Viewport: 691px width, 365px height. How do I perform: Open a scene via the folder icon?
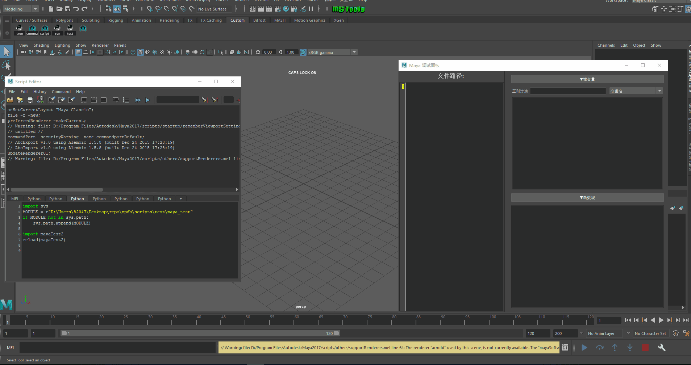pyautogui.click(x=59, y=9)
